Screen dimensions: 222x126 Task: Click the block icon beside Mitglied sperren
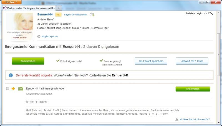(x=39, y=36)
